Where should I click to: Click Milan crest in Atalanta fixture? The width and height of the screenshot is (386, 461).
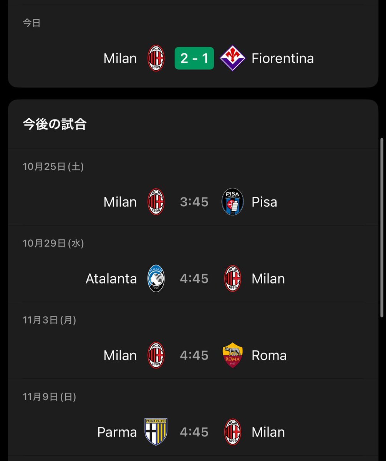pos(232,279)
